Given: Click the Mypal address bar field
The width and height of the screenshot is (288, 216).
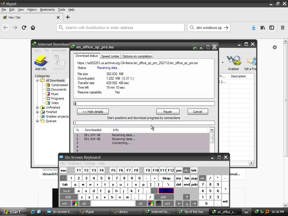Looking at the screenshot, I should point(120,28).
